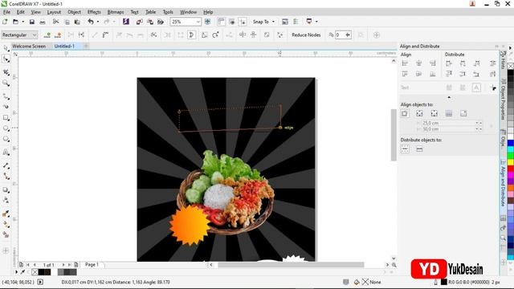The image size is (514, 289).
Task: Select the Color Eyedropper tool
Action: (x=6, y=214)
